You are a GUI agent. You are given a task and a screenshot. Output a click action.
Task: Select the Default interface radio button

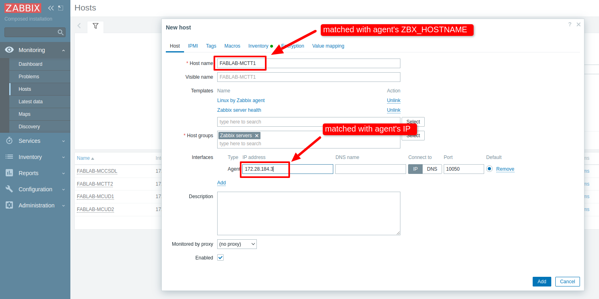[489, 169]
